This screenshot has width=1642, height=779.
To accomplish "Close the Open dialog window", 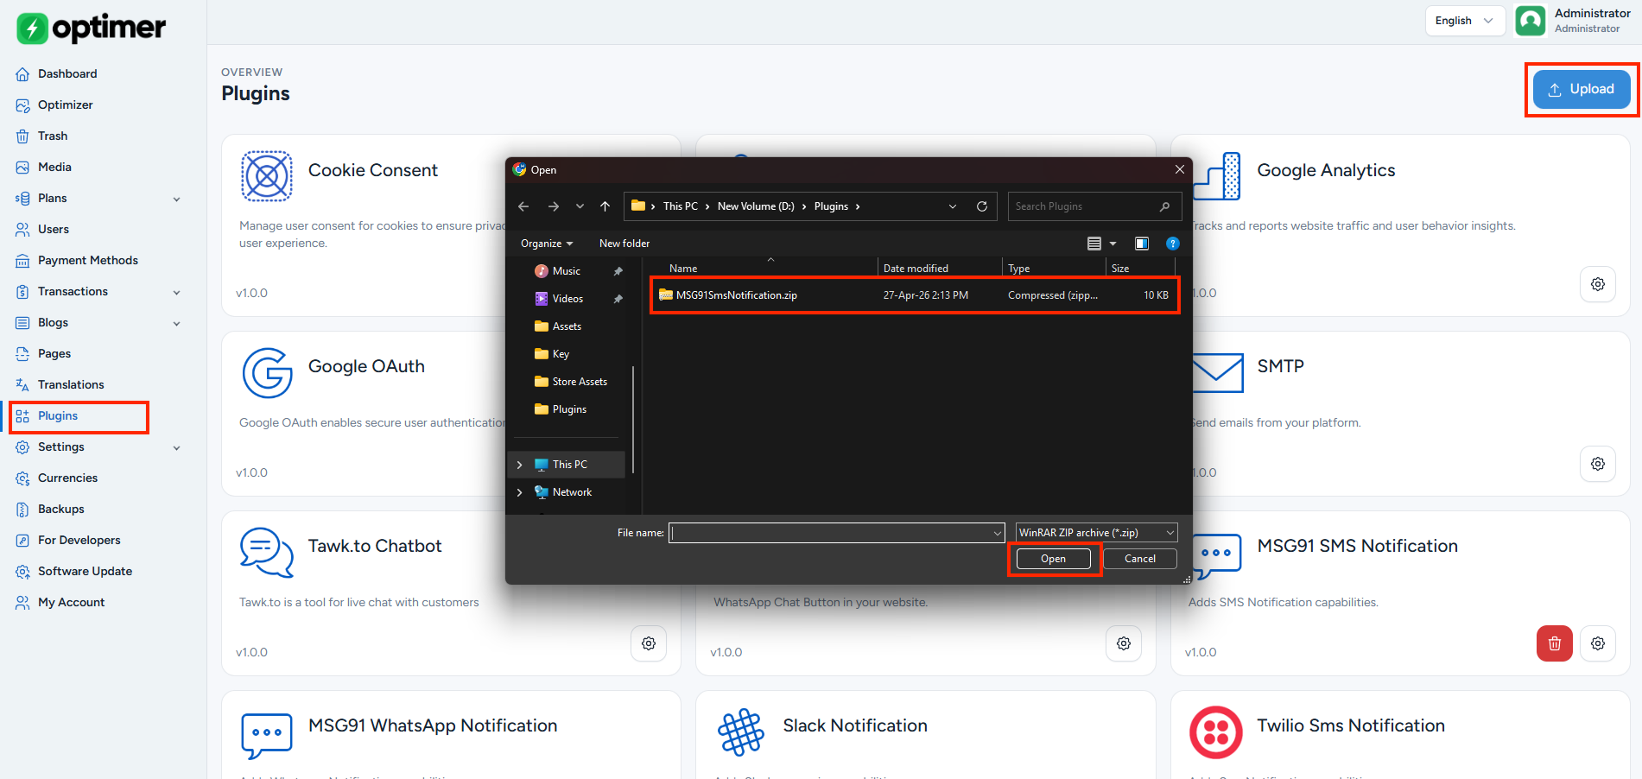I will pyautogui.click(x=1179, y=169).
